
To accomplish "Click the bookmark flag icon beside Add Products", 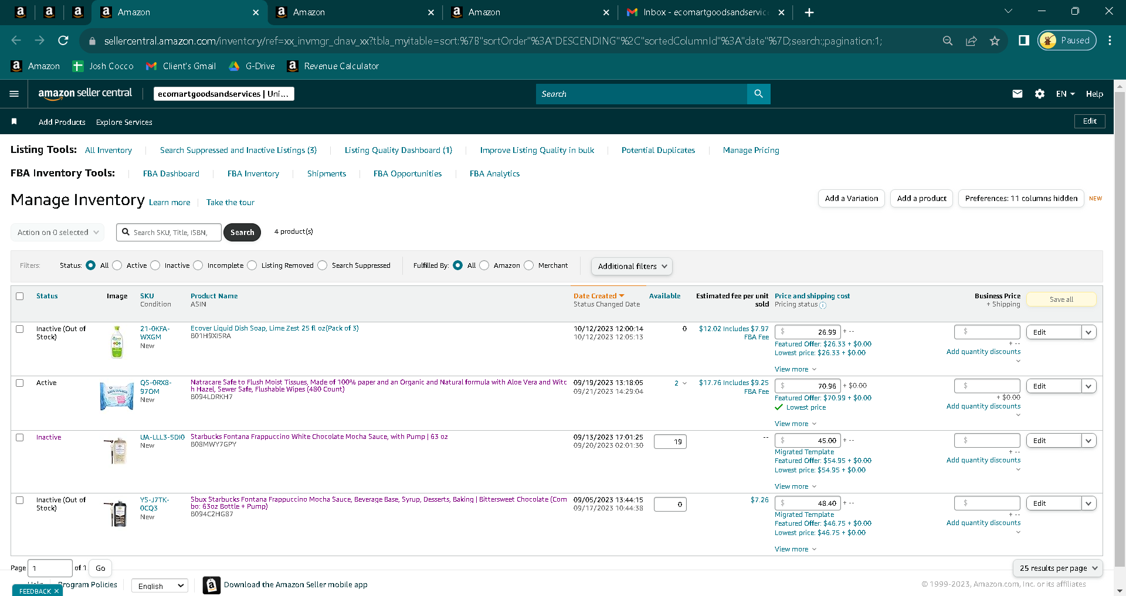I will coord(14,121).
